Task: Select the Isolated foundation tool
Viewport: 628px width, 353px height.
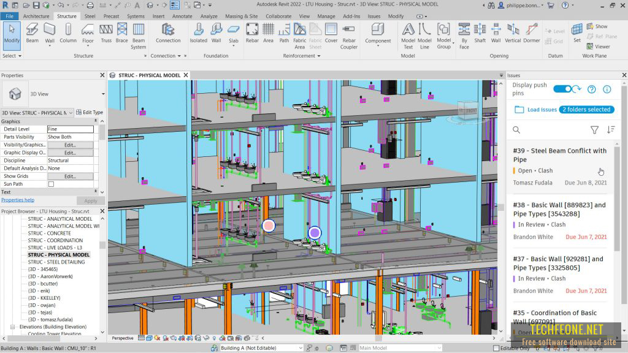Action: point(198,33)
